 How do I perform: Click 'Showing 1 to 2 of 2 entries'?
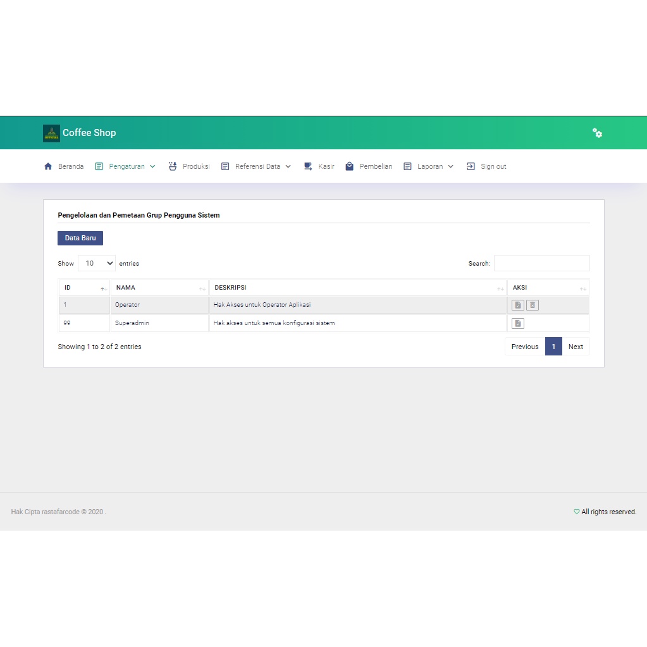(99, 347)
